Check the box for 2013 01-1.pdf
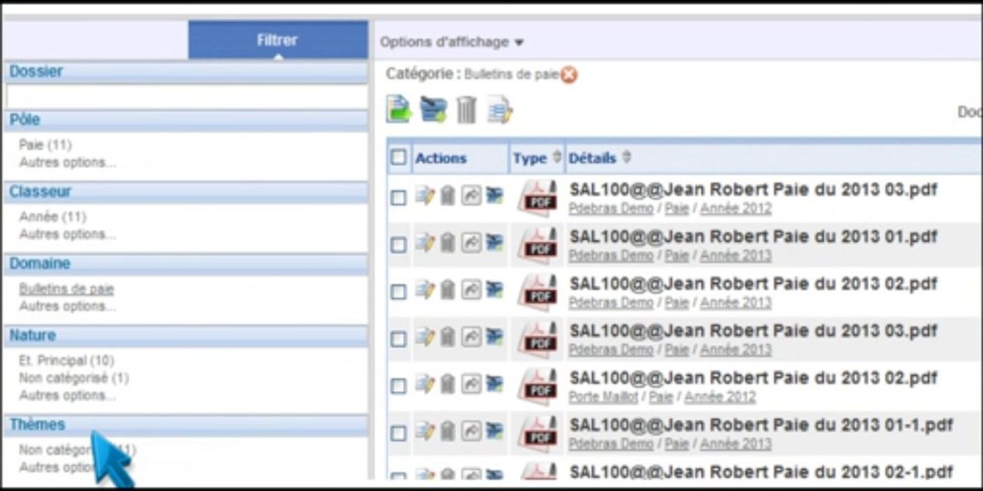The image size is (983, 491). (398, 433)
